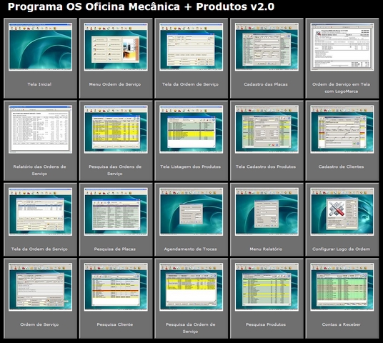Click the Relatório das Ordens de Serviço thumbnail
The height and width of the screenshot is (343, 383).
click(x=40, y=129)
